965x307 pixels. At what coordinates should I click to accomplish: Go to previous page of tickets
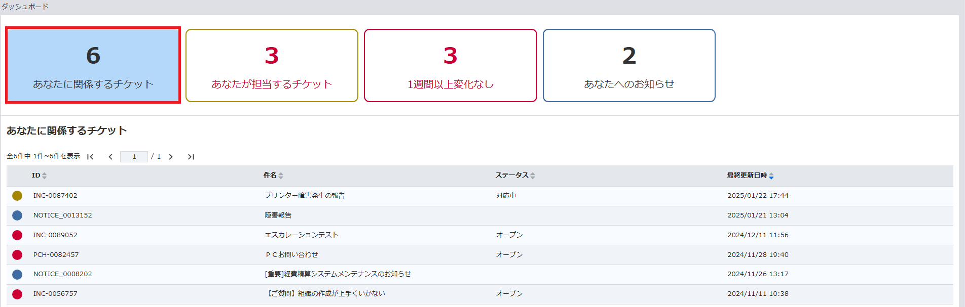pos(110,157)
